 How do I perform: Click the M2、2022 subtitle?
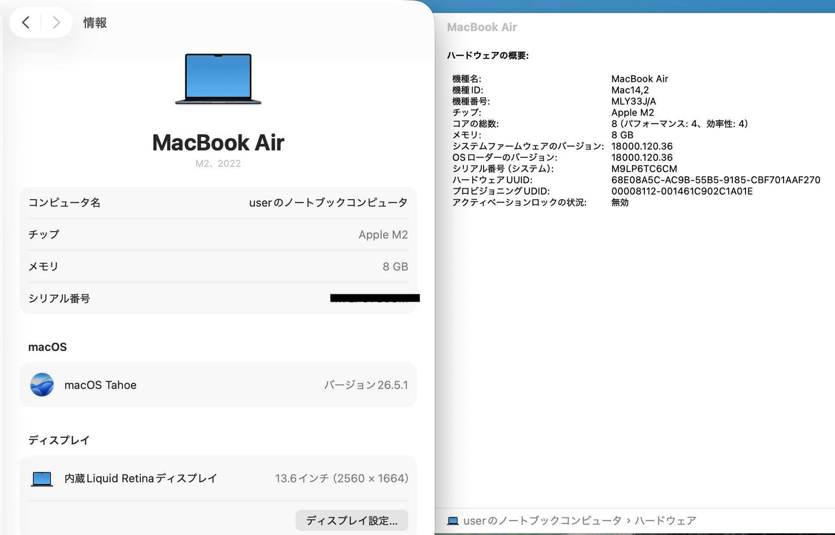[218, 164]
